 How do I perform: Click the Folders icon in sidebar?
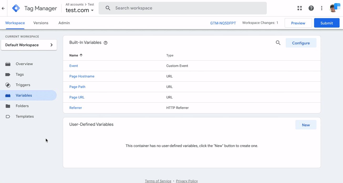8,106
